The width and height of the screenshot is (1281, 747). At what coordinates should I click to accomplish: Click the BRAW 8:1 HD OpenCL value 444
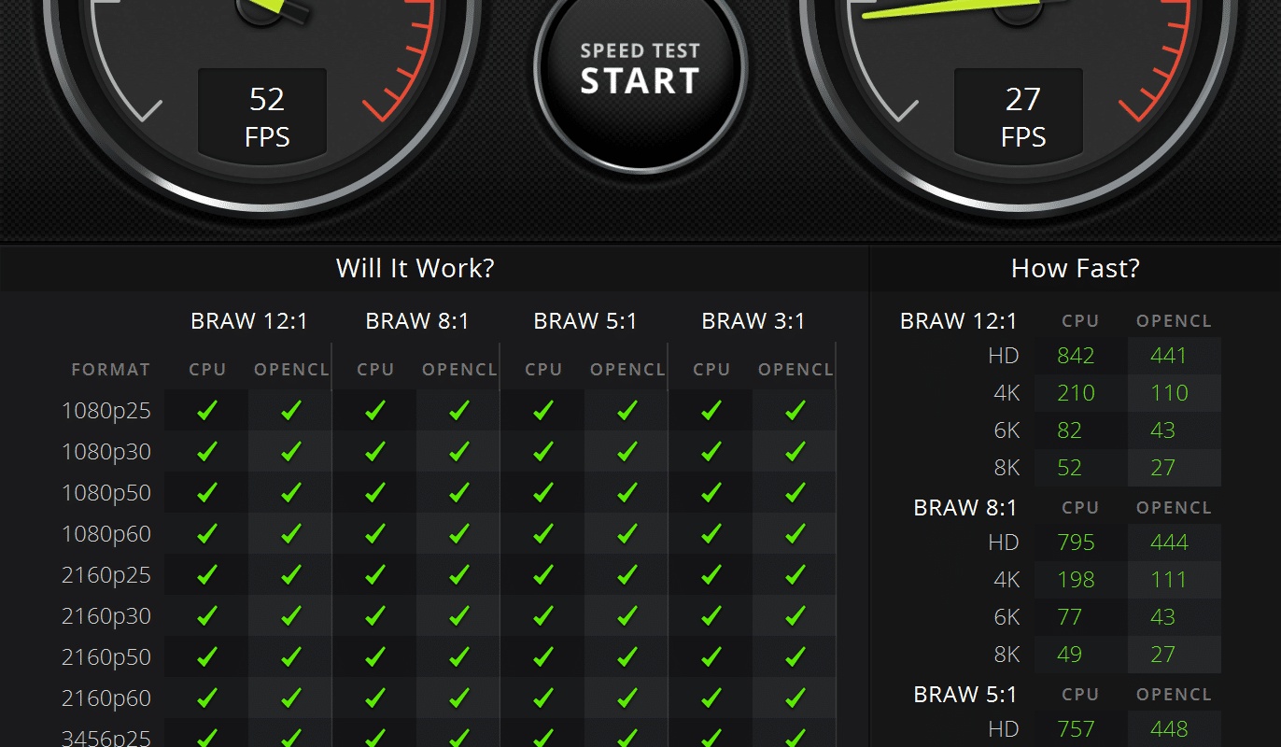(1168, 543)
